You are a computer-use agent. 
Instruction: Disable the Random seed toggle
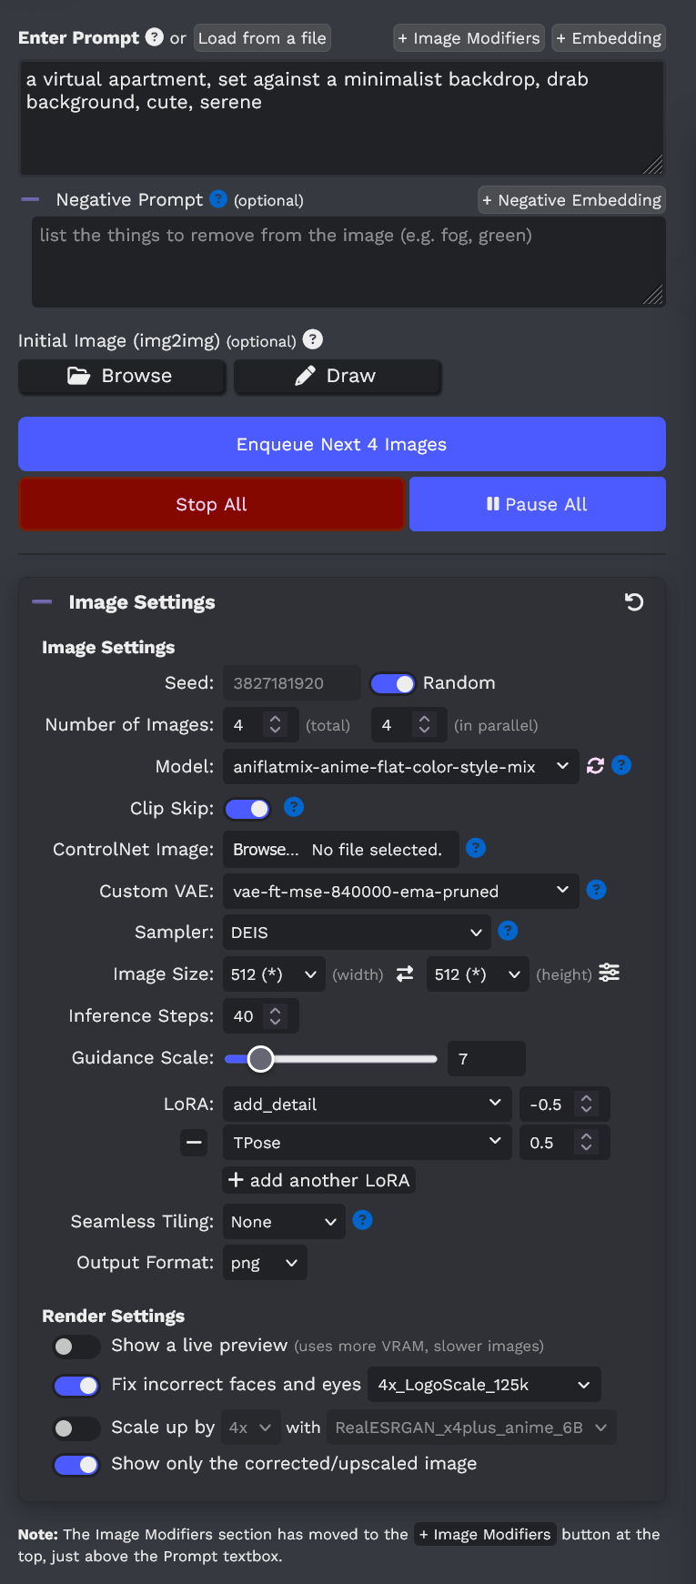[x=392, y=683]
